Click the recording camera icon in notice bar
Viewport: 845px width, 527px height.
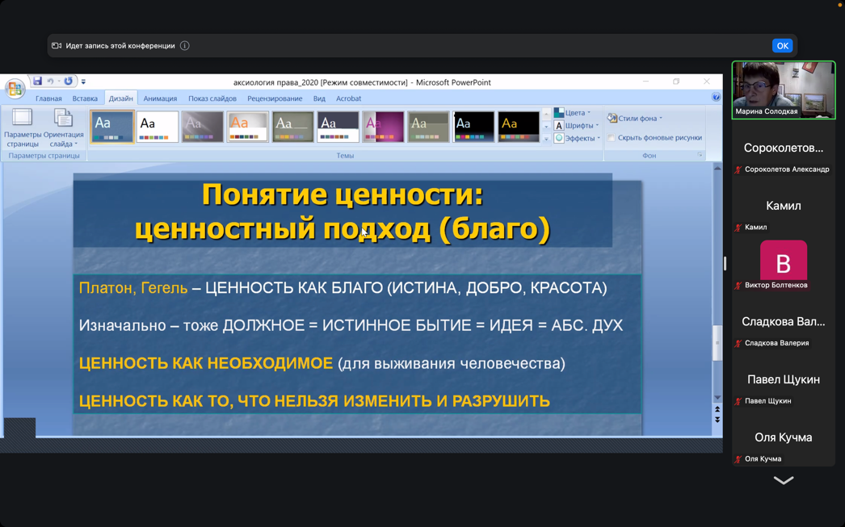click(57, 46)
